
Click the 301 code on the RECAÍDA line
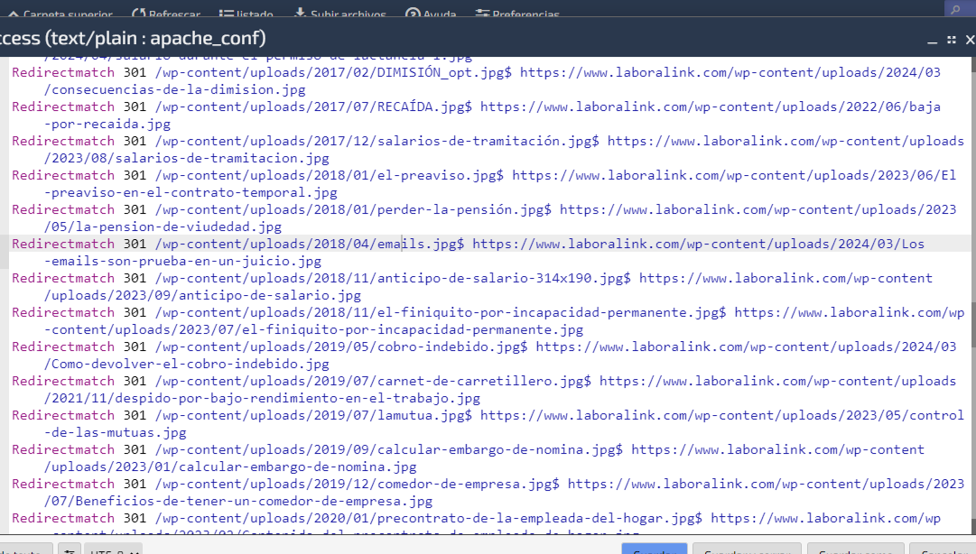click(135, 107)
